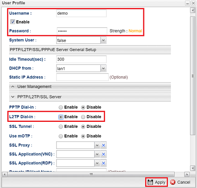The height and width of the screenshot is (188, 197).
Task: Expand the User Management section
Action: point(90,87)
